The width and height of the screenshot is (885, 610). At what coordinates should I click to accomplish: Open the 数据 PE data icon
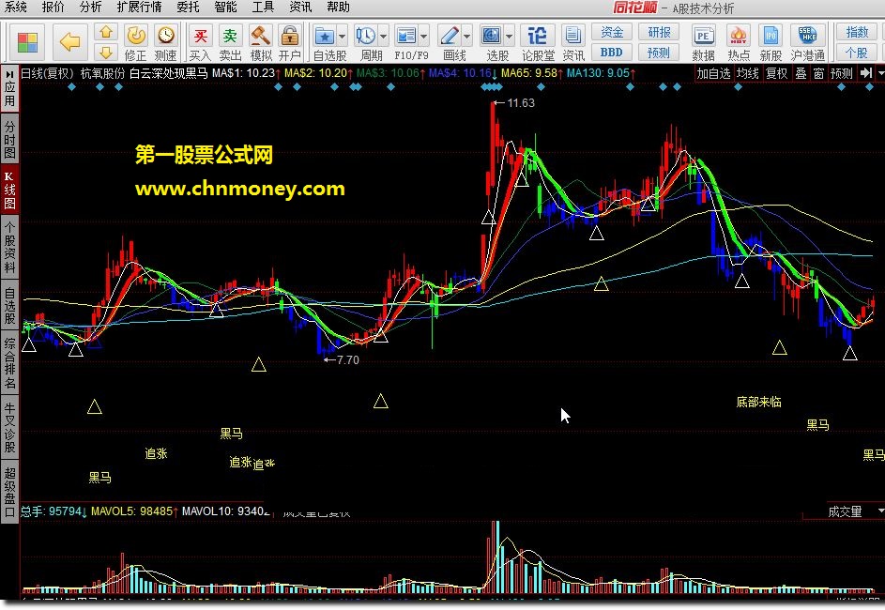[703, 43]
